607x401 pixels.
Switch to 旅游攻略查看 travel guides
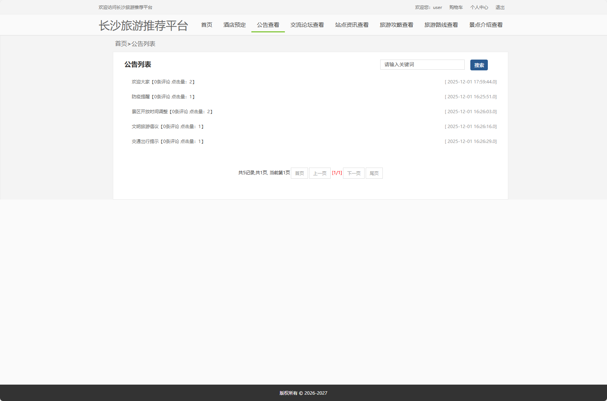pyautogui.click(x=397, y=25)
